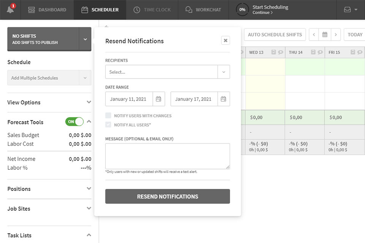Open the WorkChat tab
The height and width of the screenshot is (243, 365).
[x=203, y=9]
